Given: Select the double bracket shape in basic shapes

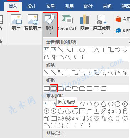Looking at the screenshot, I should (x=53, y=126).
